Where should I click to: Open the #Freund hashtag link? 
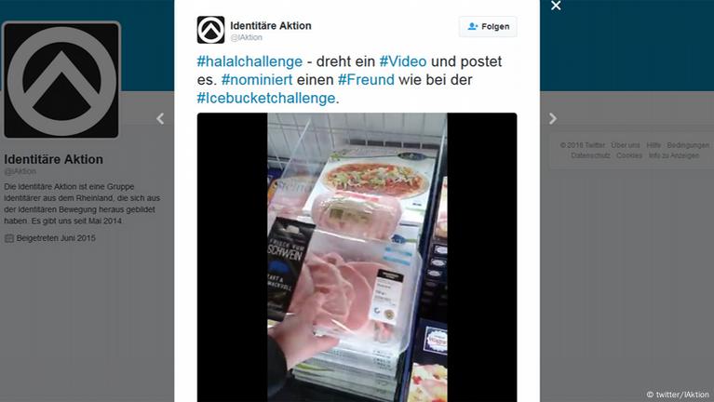[366, 80]
